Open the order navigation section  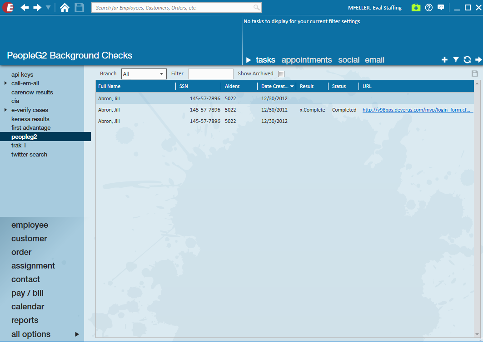point(21,252)
